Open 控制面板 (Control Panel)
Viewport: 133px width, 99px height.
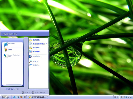point(38,57)
